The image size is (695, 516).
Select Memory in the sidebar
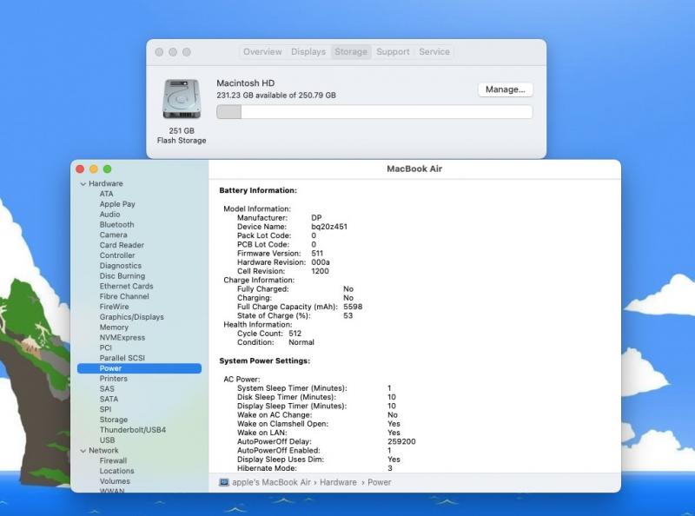(114, 327)
